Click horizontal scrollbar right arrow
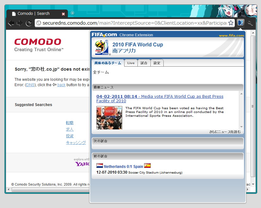The height and width of the screenshot is (208, 261). click(x=248, y=189)
